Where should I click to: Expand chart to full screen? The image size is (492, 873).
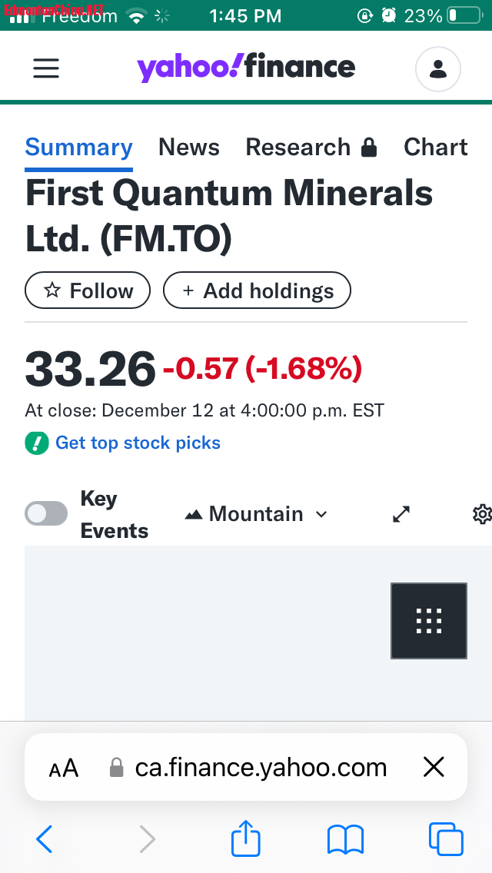tap(401, 514)
